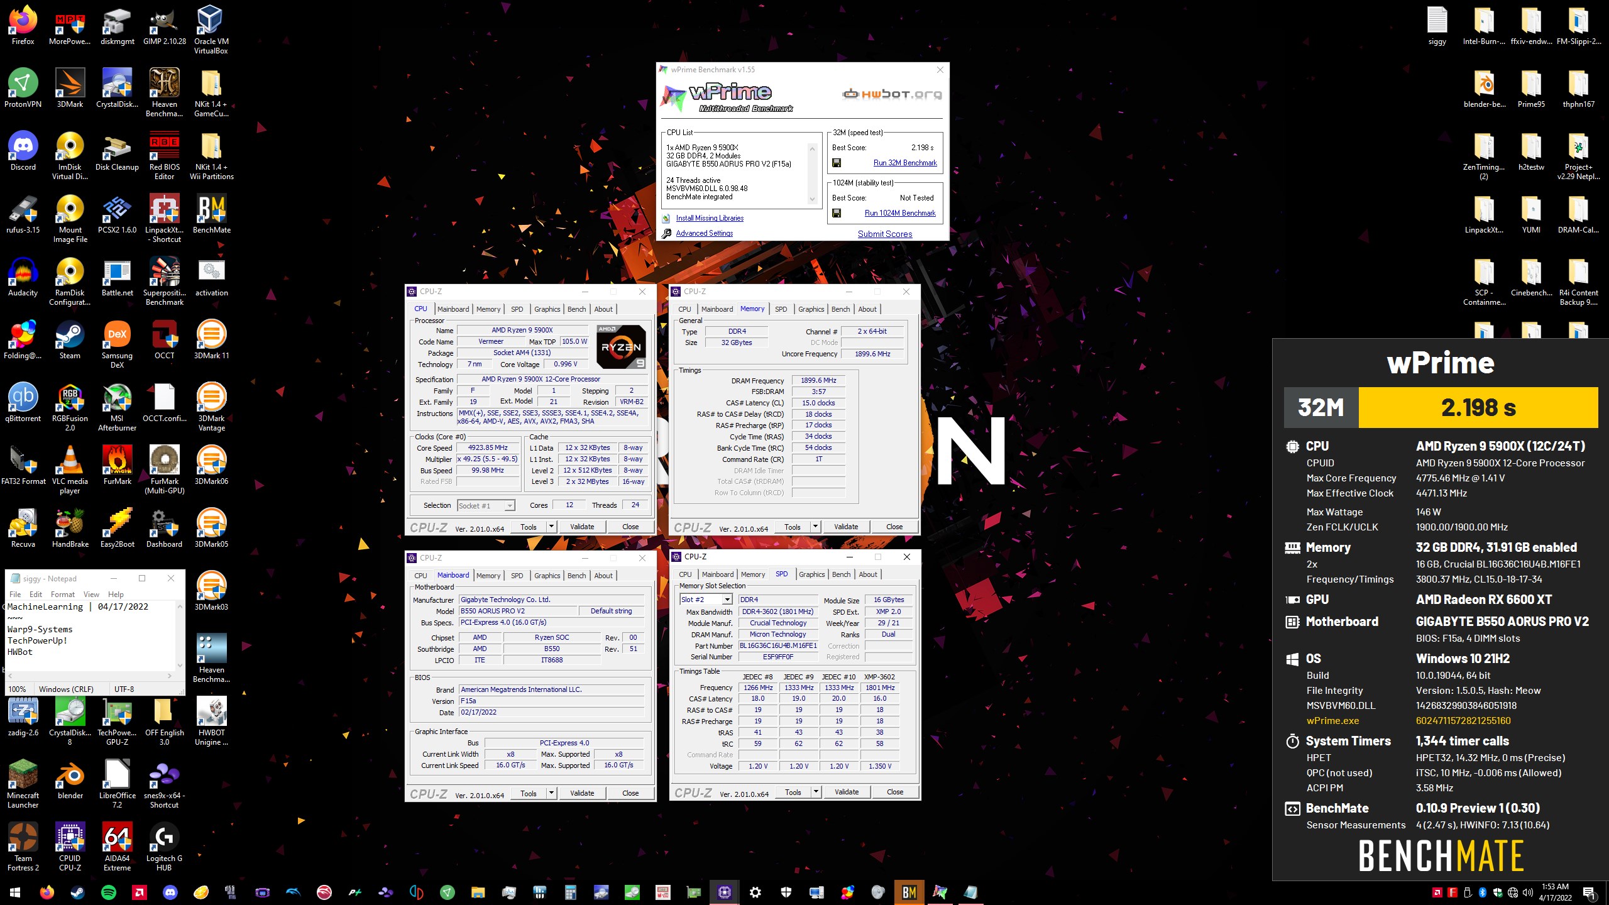Image resolution: width=1609 pixels, height=905 pixels.
Task: Click the DRAM Frequency value 1899.6 MHz
Action: pos(818,380)
